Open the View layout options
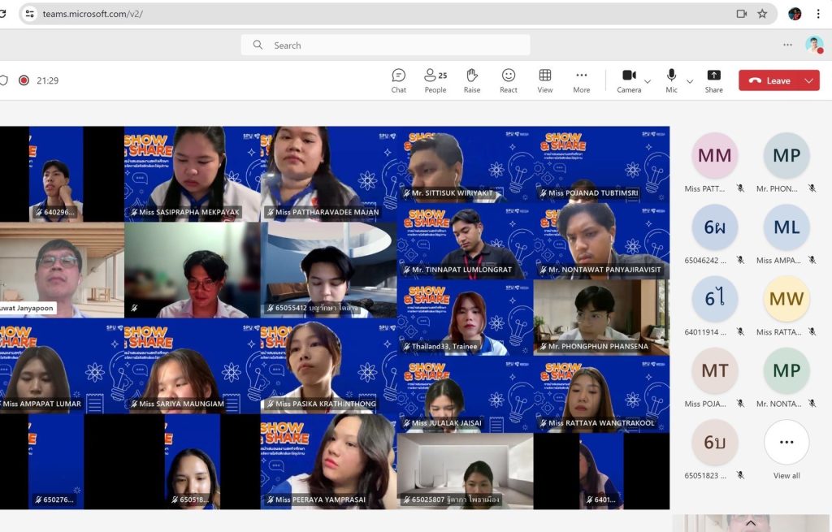The width and height of the screenshot is (832, 532). [545, 80]
